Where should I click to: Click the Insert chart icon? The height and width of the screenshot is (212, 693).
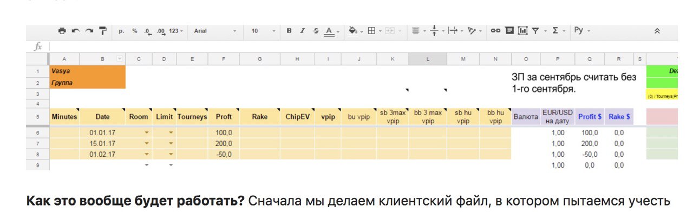point(522,31)
